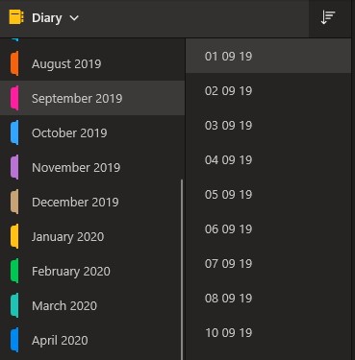Click the blue October 2019 section tab icon

click(14, 132)
